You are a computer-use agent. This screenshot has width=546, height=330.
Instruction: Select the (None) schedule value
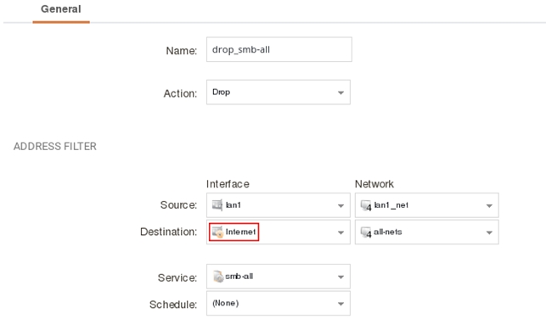tap(225, 303)
